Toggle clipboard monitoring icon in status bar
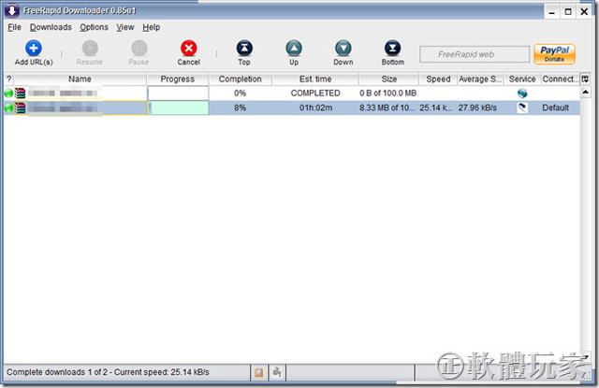The height and width of the screenshot is (388, 599). click(259, 372)
